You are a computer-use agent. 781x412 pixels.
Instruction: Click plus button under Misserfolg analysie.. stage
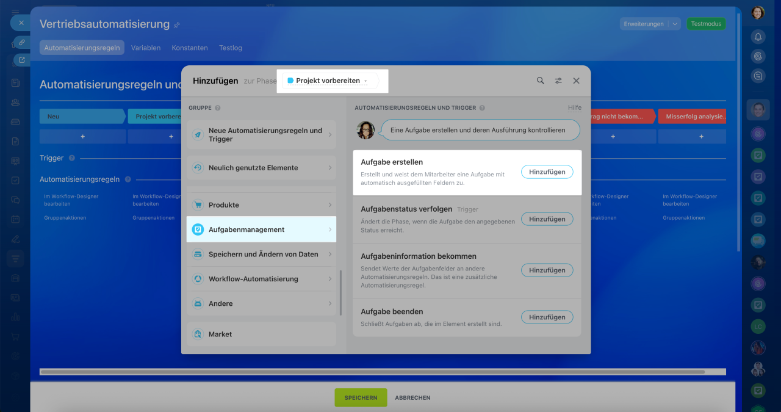click(701, 136)
